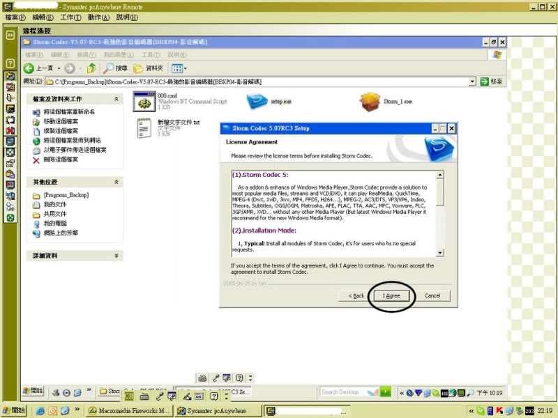The image size is (558, 418).
Task: Click Cancel in the Storm Codec setup
Action: coord(432,295)
